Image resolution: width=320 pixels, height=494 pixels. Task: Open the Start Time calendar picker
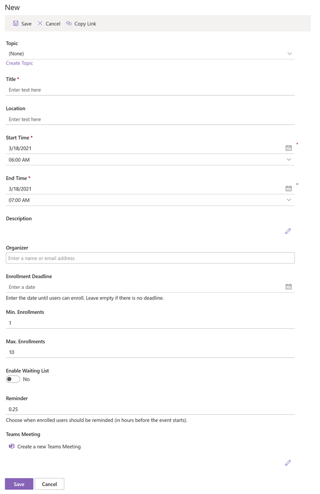click(288, 148)
